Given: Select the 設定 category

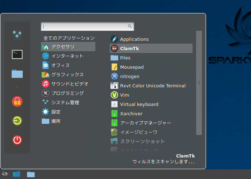Looking at the screenshot, I should [x=68, y=112].
